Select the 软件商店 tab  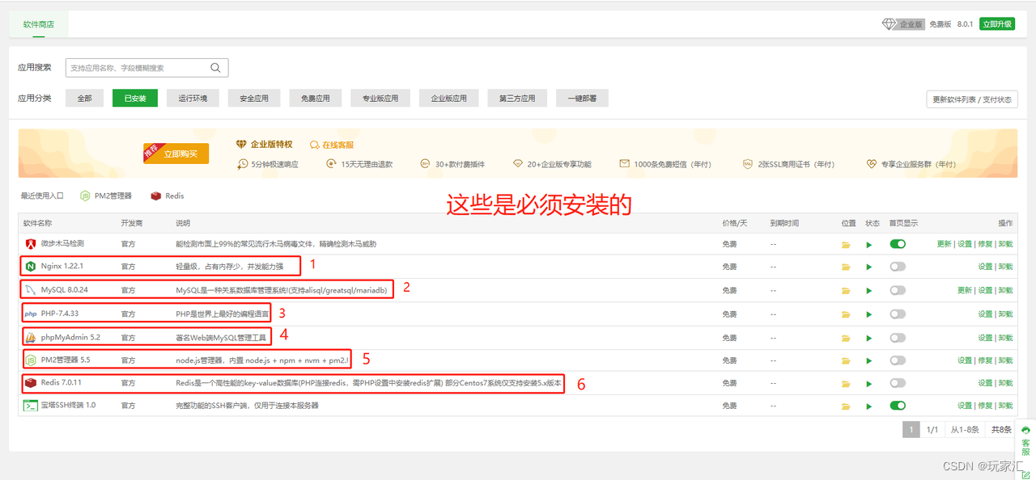(39, 24)
